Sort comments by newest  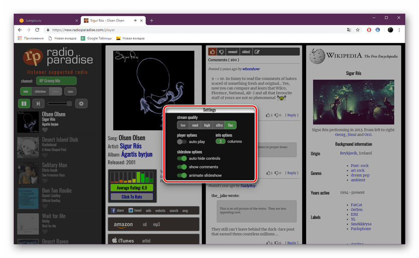tap(233, 52)
